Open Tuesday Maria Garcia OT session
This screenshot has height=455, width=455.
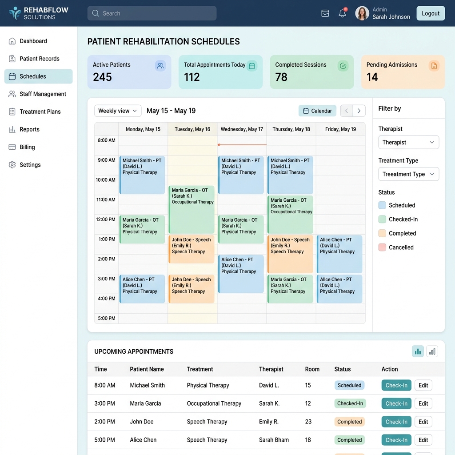click(192, 210)
